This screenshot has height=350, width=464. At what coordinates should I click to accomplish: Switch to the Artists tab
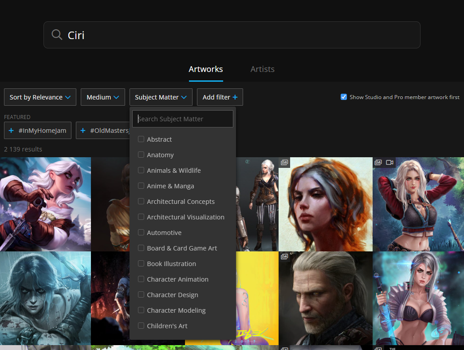[x=263, y=69]
